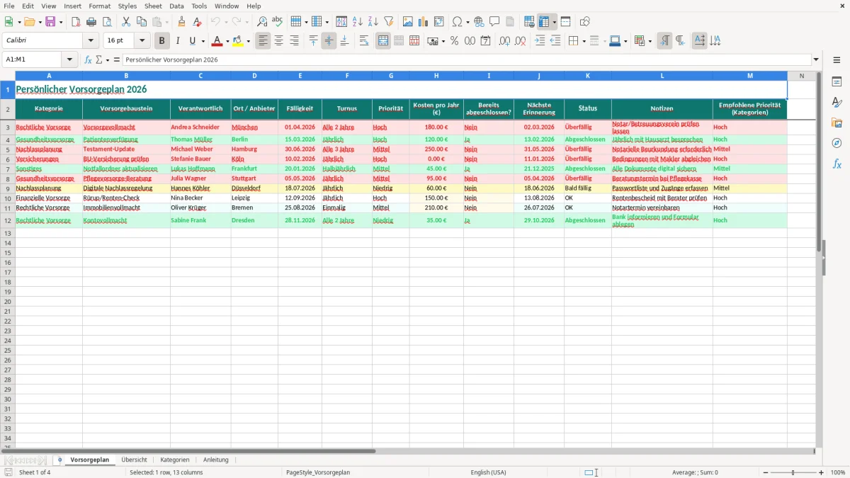Toggle Freeze Rows and Columns
The width and height of the screenshot is (850, 478).
tap(544, 22)
